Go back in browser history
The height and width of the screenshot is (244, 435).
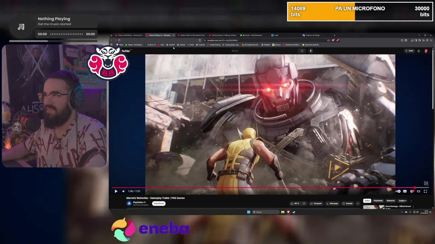(x=111, y=40)
